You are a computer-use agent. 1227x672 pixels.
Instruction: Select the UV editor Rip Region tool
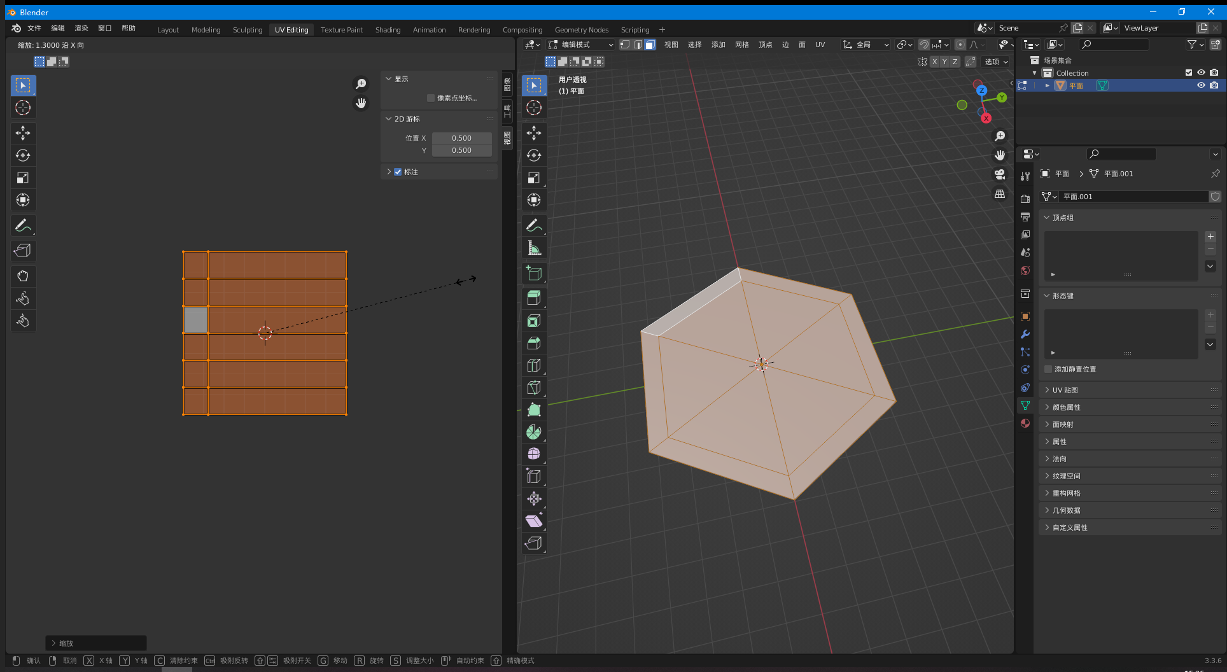coord(23,251)
